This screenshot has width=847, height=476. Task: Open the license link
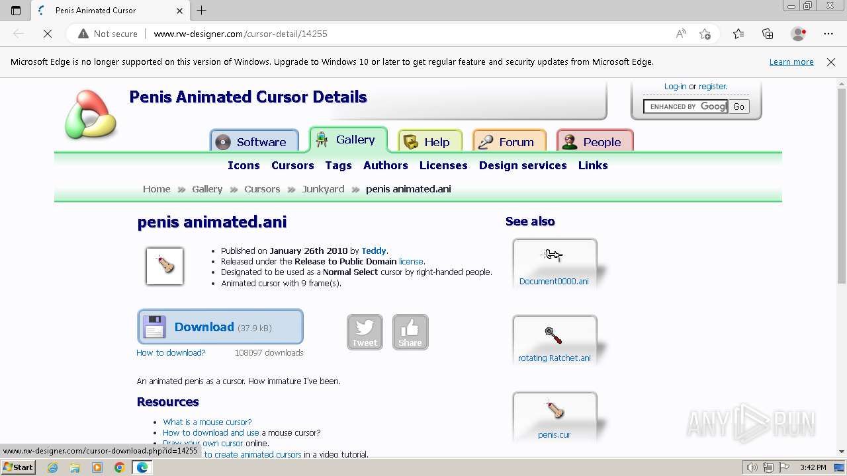pos(411,262)
